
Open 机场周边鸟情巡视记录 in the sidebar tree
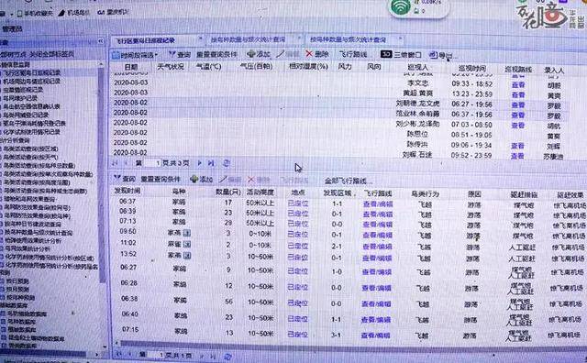(31, 82)
